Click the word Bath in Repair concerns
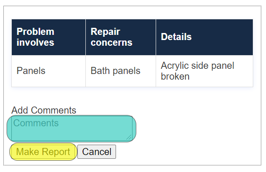The image size is (266, 172). click(100, 71)
